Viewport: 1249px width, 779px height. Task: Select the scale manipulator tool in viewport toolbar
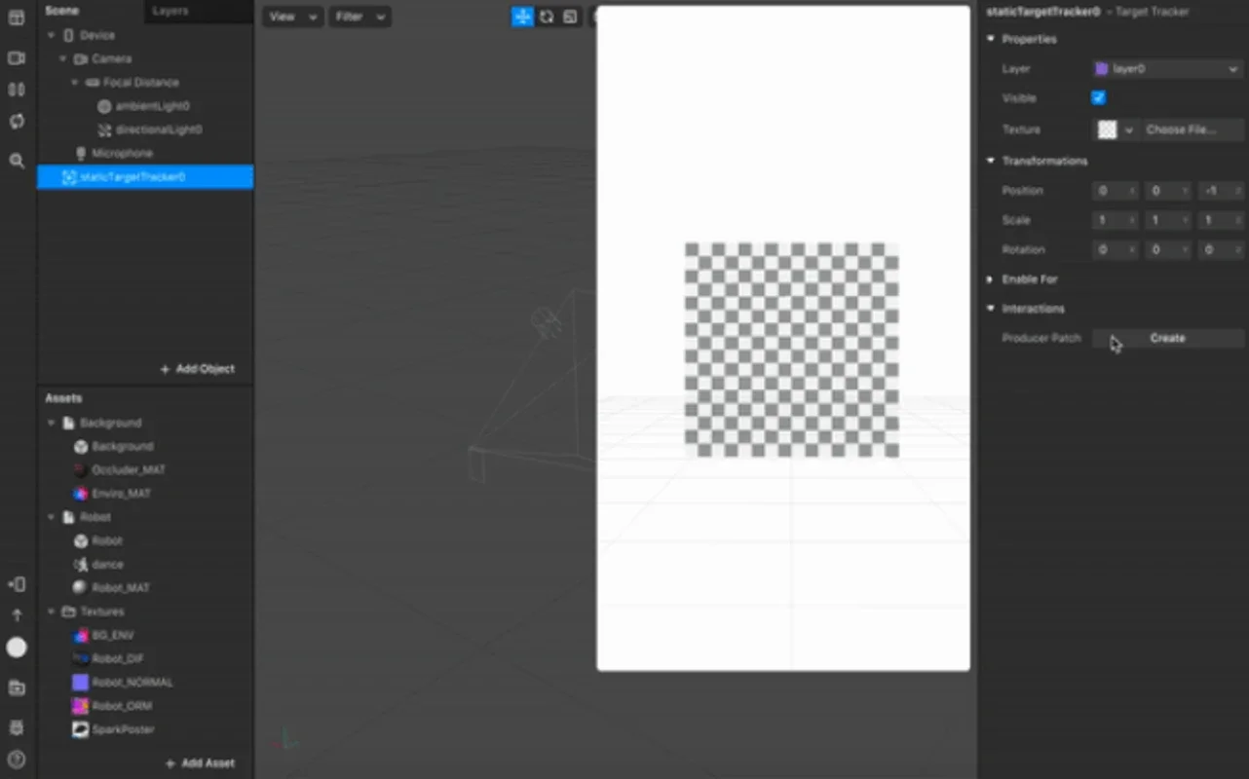pyautogui.click(x=570, y=17)
